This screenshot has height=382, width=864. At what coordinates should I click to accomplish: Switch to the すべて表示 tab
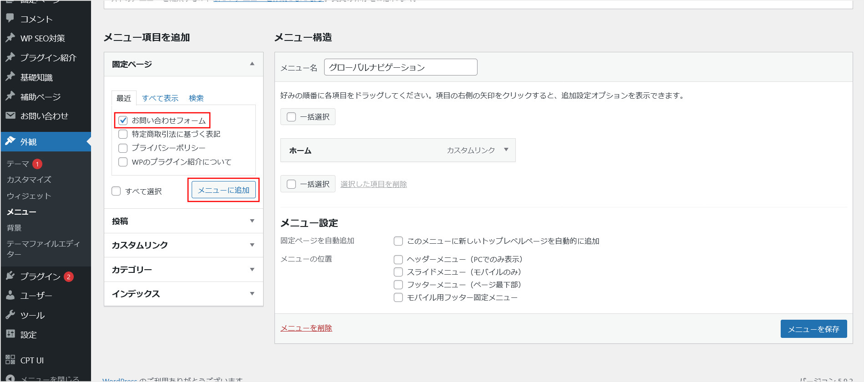(x=160, y=98)
